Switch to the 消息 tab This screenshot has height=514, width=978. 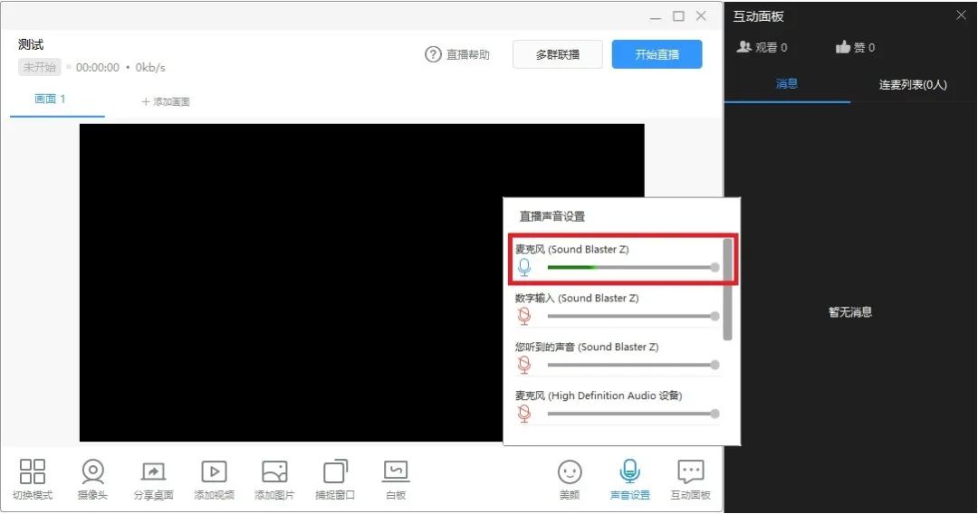click(787, 83)
